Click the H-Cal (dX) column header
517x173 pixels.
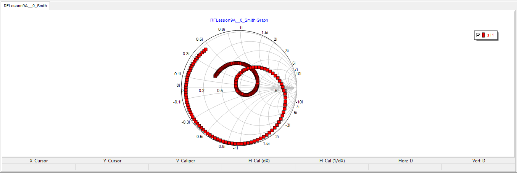259,161
